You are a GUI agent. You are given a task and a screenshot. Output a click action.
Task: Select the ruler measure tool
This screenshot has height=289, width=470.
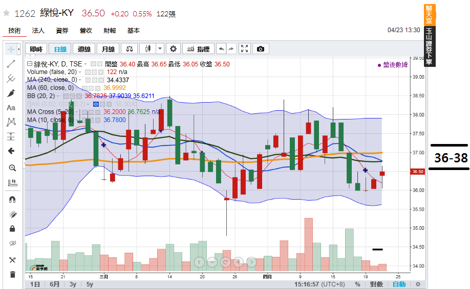pos(12,183)
